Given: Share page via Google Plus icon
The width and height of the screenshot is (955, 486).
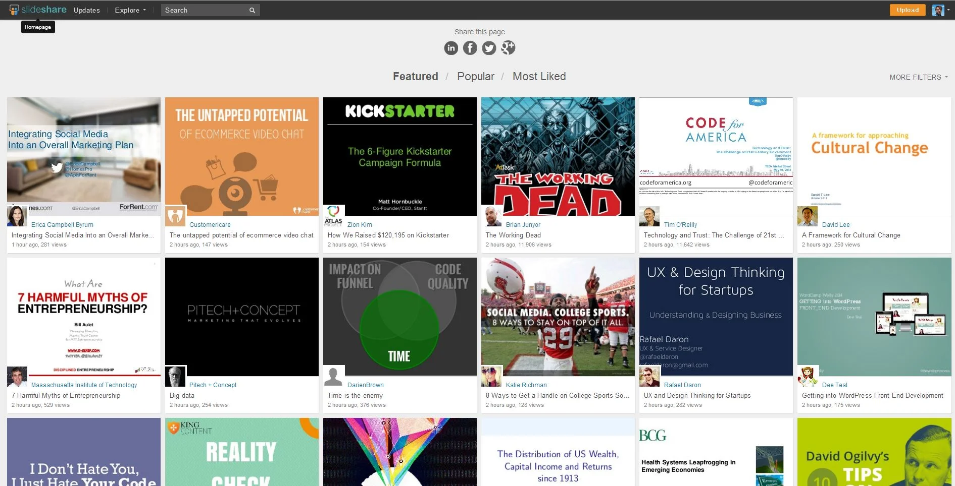Looking at the screenshot, I should click(x=508, y=48).
